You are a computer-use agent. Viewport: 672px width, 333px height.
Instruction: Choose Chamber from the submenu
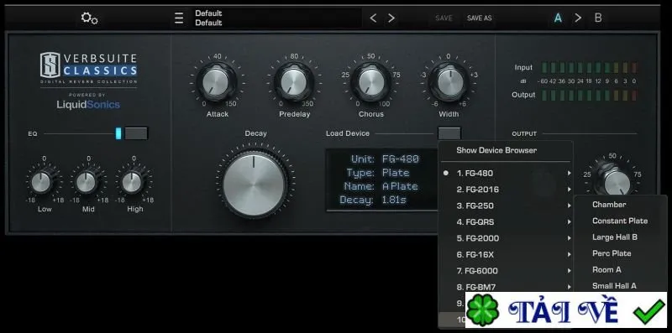tap(609, 205)
